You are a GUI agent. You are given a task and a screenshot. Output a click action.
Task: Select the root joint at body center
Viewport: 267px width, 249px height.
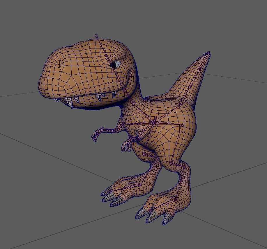(x=154, y=122)
